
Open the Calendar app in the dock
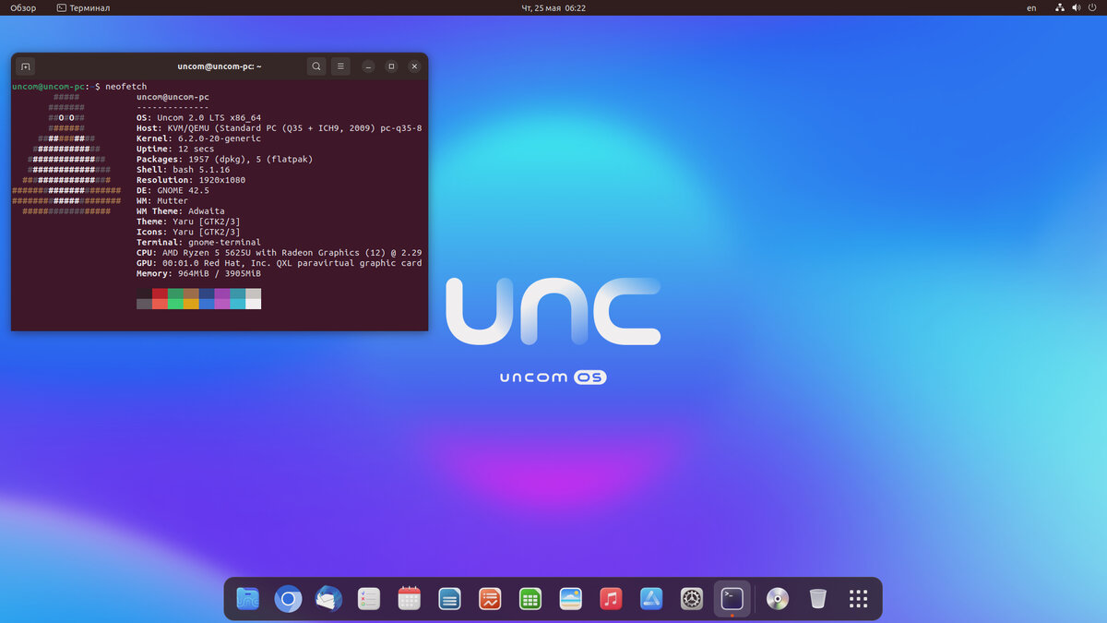[x=410, y=599]
